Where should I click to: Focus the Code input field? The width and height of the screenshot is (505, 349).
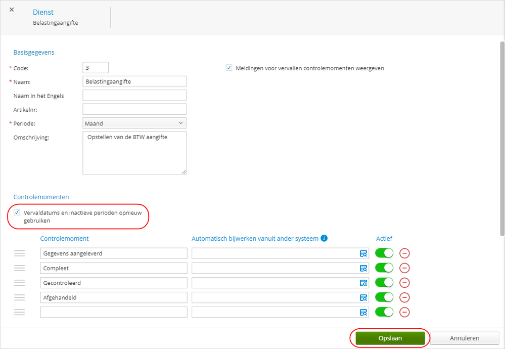96,68
